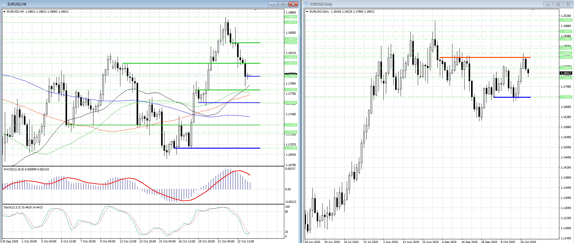Viewport: 574px width, 243px height.
Task: Click the 1.16930 price on H4 axis
Action: 291,155
